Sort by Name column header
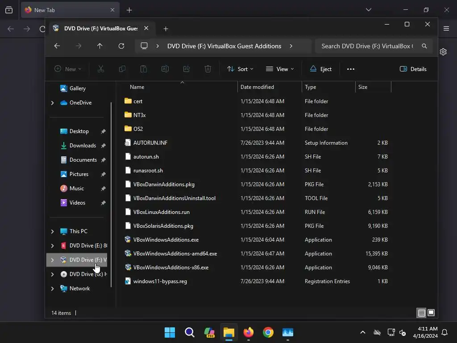This screenshot has height=343, width=457. click(x=137, y=87)
